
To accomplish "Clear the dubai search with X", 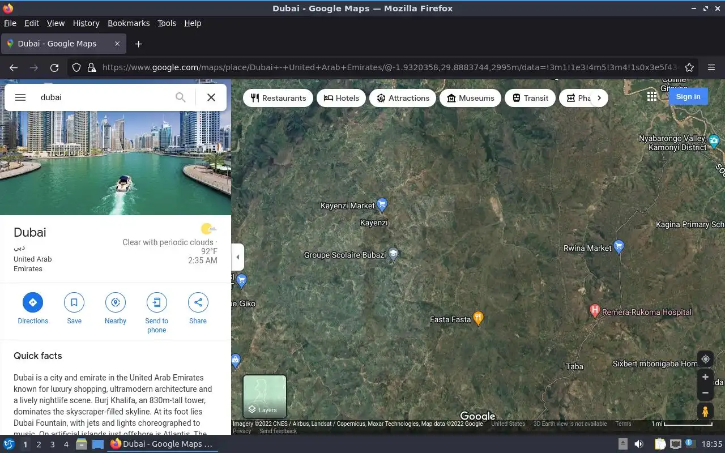I will pos(211,97).
